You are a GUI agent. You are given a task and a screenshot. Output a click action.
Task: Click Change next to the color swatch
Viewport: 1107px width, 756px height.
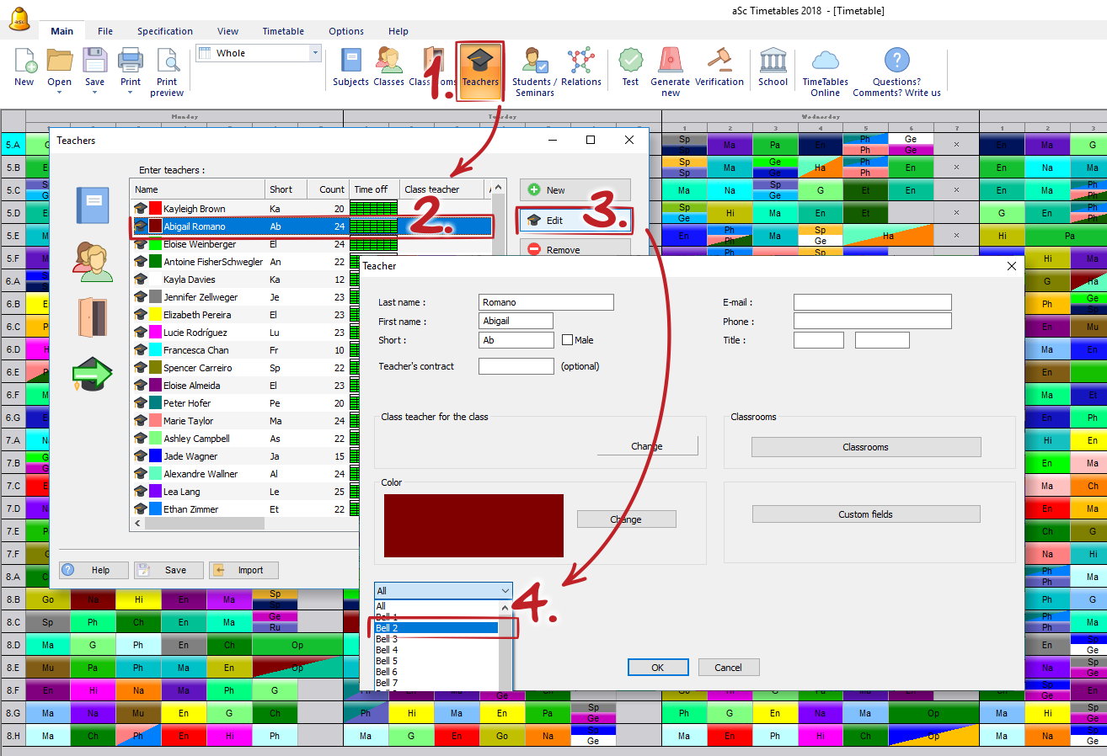point(626,519)
